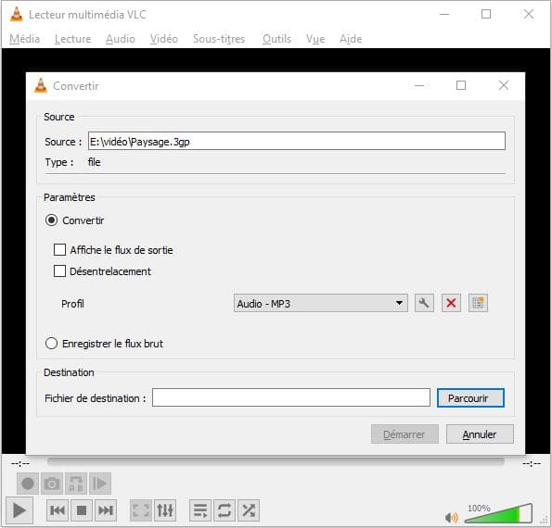Open the Média menu
This screenshot has height=528, width=552.
tap(24, 39)
